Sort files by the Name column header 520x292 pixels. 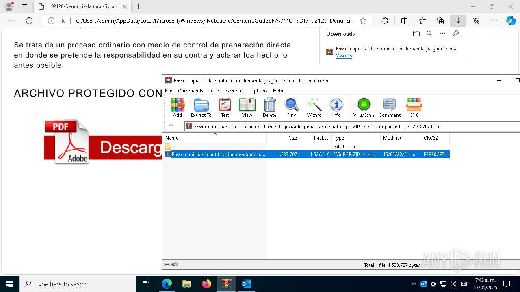tap(214, 138)
